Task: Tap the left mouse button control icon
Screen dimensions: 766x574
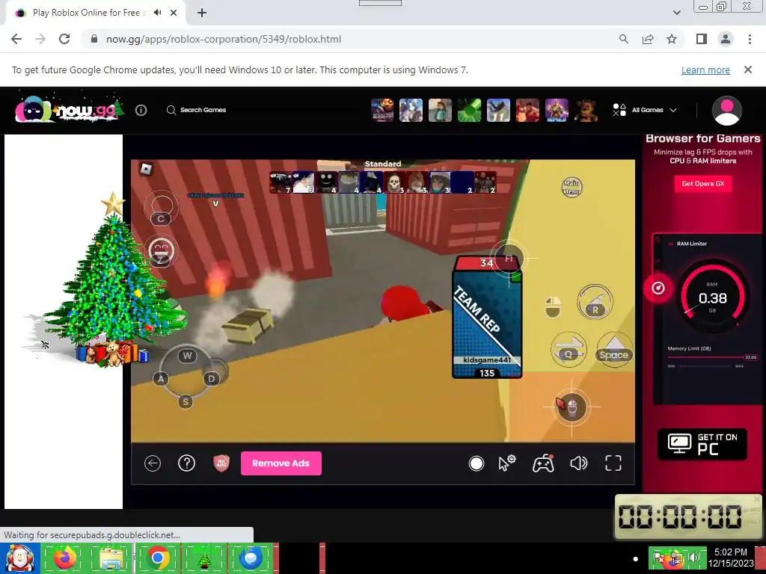Action: [553, 307]
